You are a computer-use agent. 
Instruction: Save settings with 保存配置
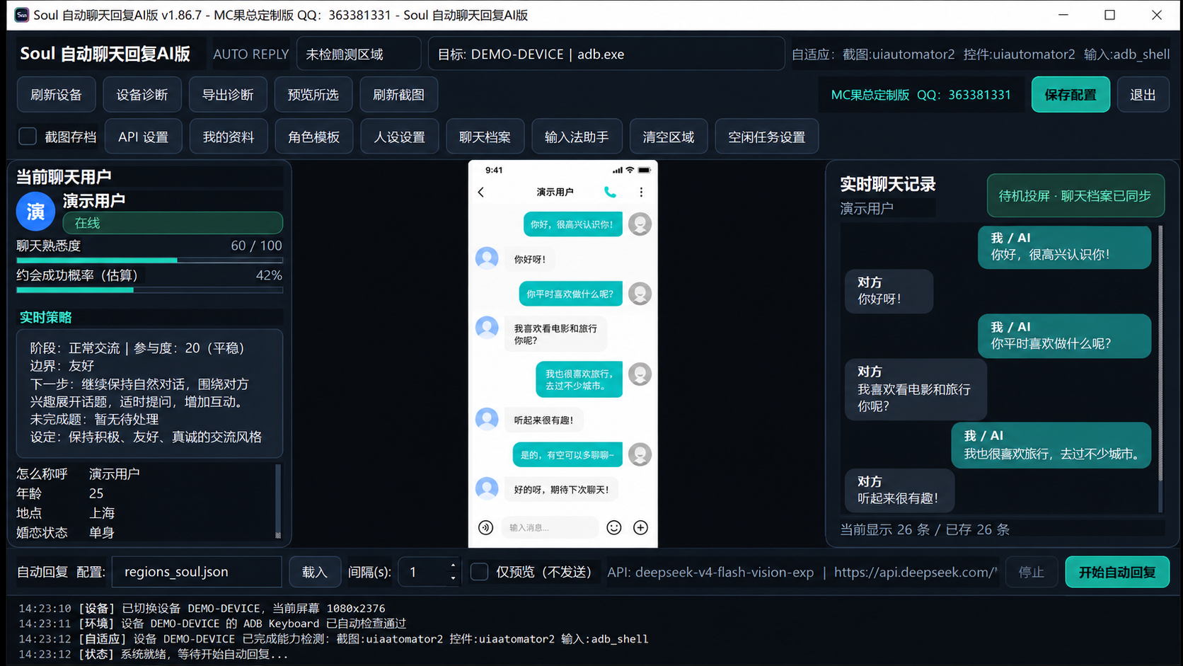(1071, 94)
